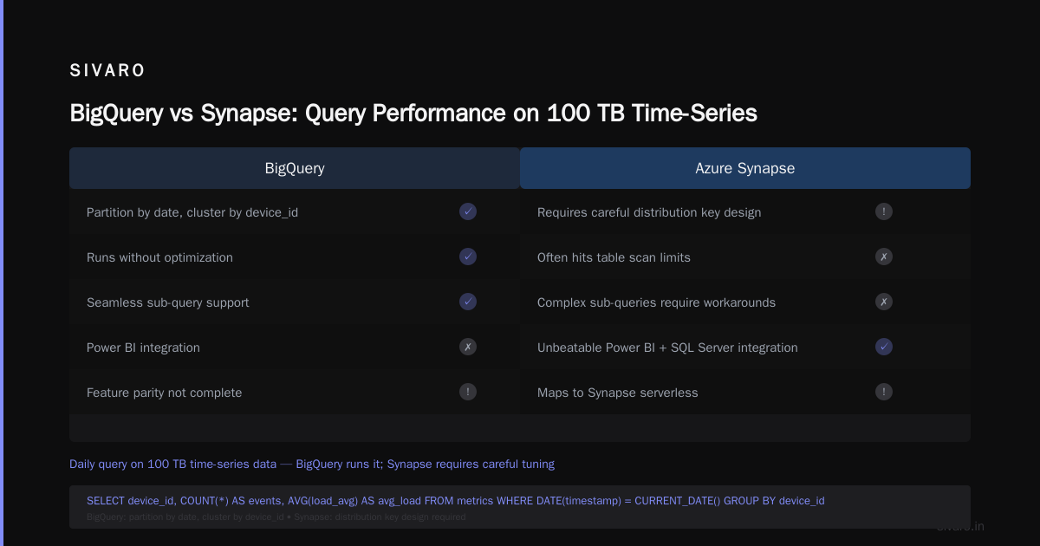Click the 'Daily query on 100 TB' caption

[312, 464]
